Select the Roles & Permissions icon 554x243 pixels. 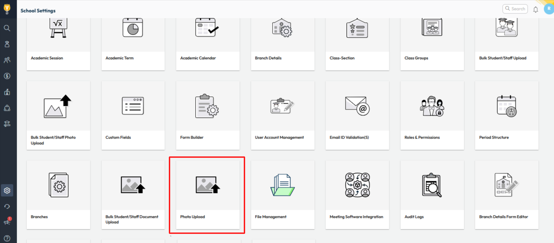(432, 106)
